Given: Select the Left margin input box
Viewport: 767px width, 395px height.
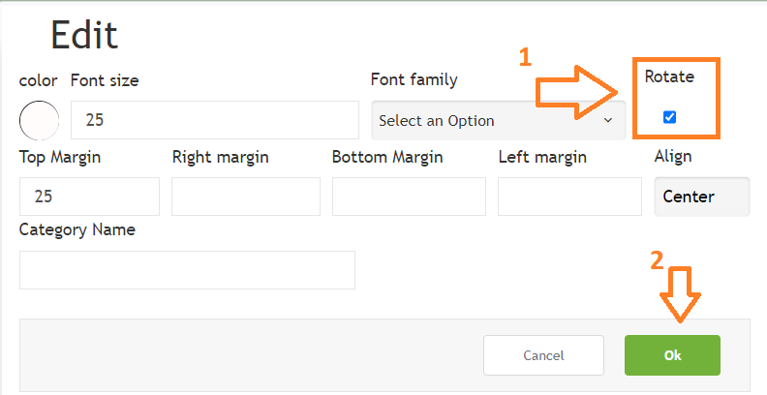Looking at the screenshot, I should point(569,196).
